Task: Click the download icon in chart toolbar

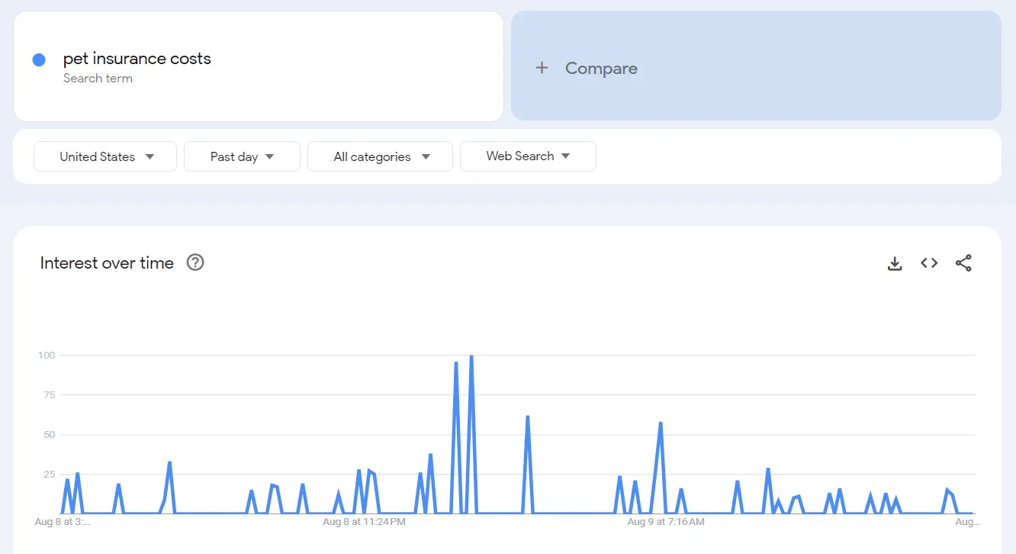Action: tap(894, 263)
